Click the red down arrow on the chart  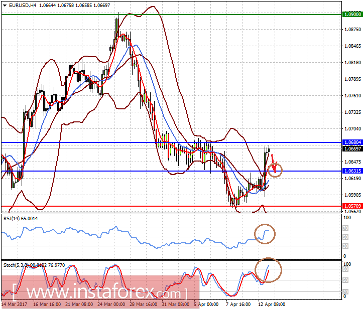274,164
